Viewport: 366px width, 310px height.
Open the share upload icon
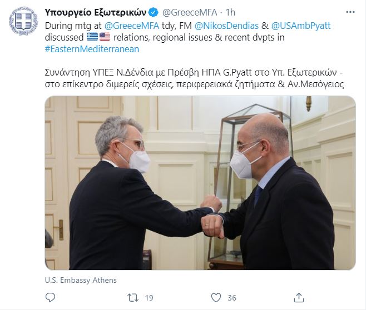click(299, 298)
